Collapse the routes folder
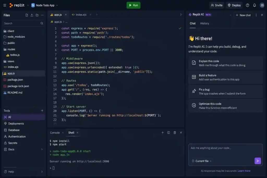 click(24, 49)
